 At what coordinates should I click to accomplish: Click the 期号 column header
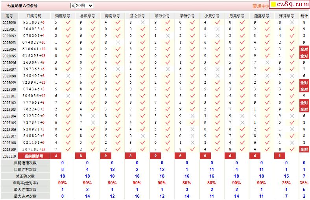pos(9,16)
